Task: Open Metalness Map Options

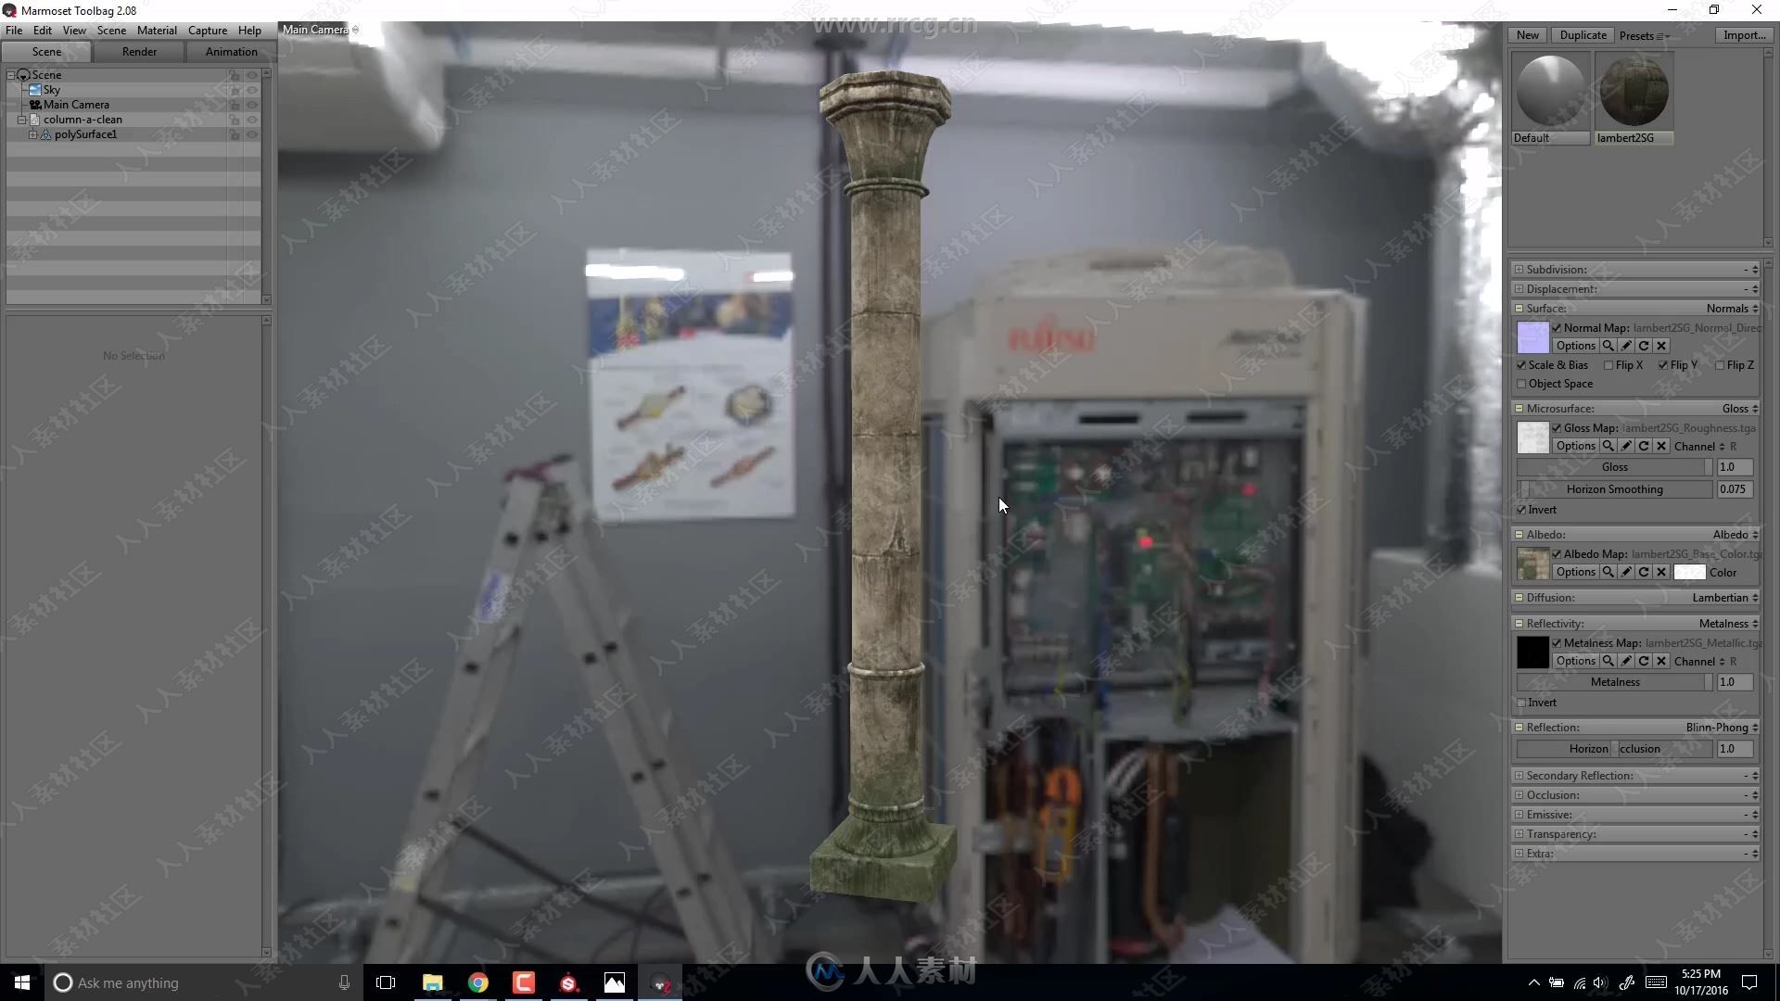Action: click(1576, 661)
